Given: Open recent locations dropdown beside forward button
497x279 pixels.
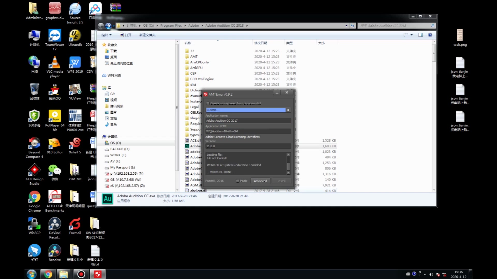Looking at the screenshot, I should tap(114, 26).
